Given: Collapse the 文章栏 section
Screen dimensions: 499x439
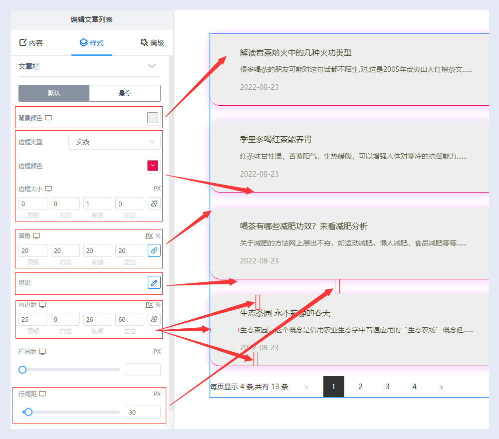Looking at the screenshot, I should pyautogui.click(x=152, y=66).
